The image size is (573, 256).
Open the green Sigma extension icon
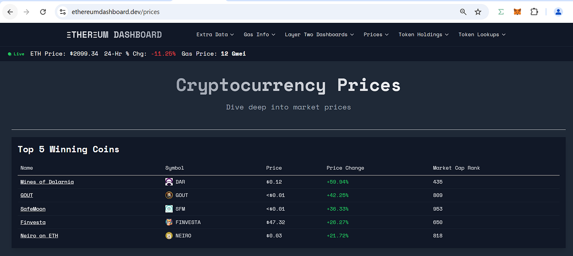coord(501,12)
